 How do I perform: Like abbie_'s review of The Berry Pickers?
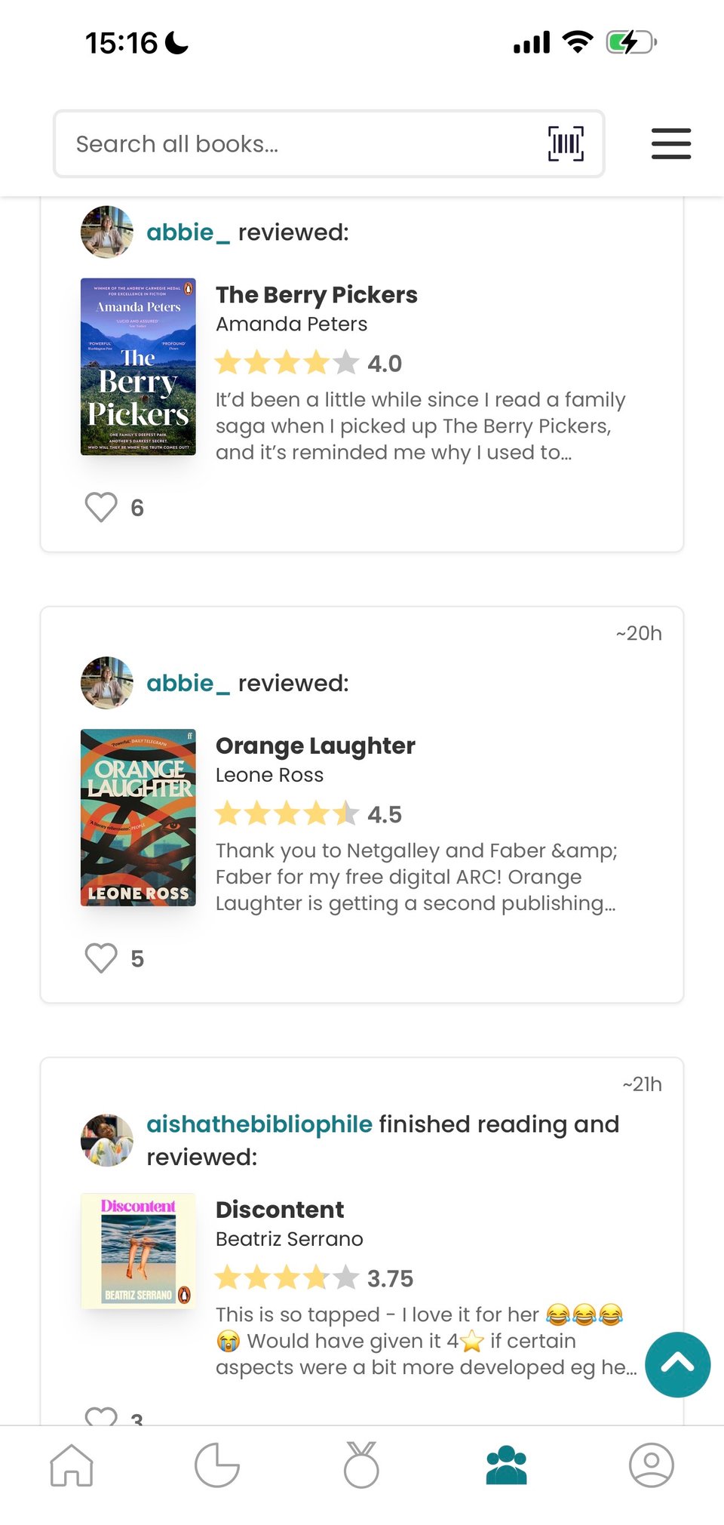(x=100, y=508)
